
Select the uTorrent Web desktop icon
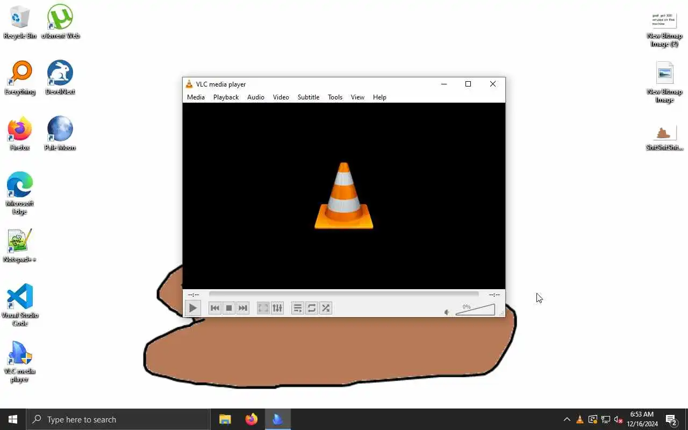click(x=60, y=21)
